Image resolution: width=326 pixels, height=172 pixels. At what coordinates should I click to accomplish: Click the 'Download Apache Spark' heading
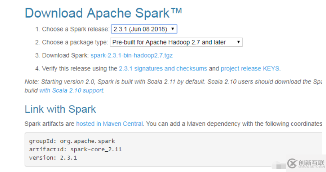coord(103,13)
